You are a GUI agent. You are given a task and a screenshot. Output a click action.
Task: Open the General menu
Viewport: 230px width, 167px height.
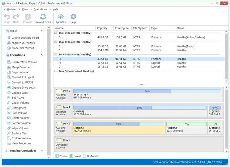11,9
